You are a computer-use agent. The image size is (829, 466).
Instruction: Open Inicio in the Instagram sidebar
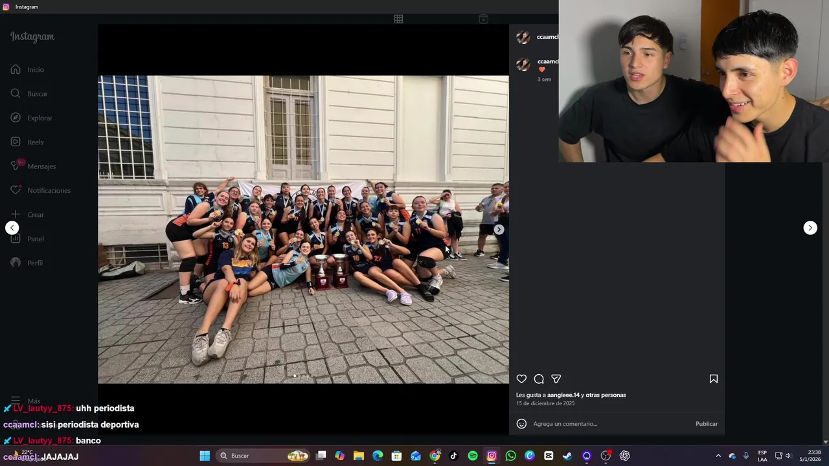[x=27, y=69]
